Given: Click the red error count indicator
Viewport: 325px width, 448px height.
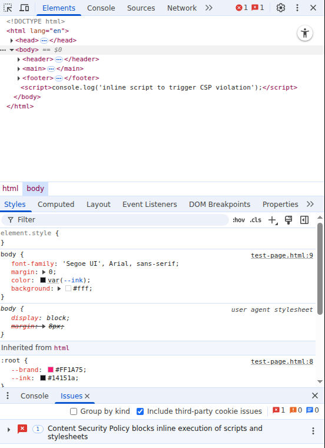Looking at the screenshot, I should [241, 8].
